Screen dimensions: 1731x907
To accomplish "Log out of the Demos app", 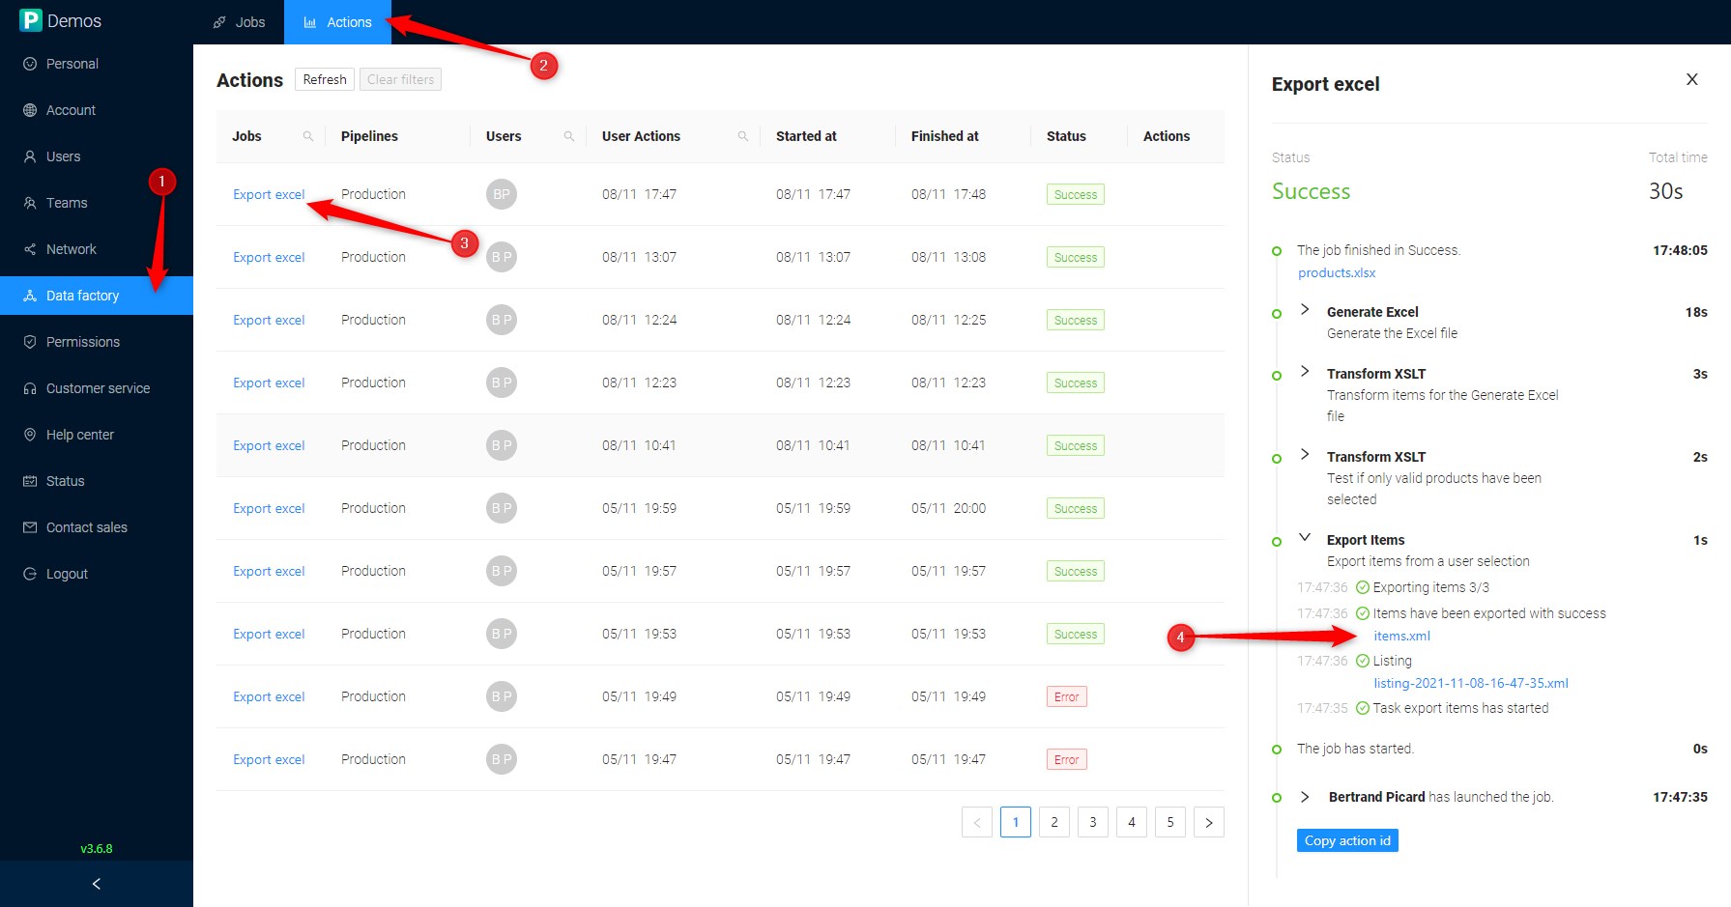I will (x=67, y=573).
